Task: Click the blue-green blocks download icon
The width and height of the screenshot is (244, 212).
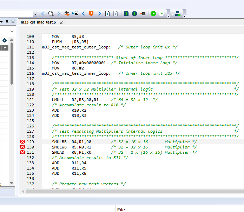Action: pos(178,14)
